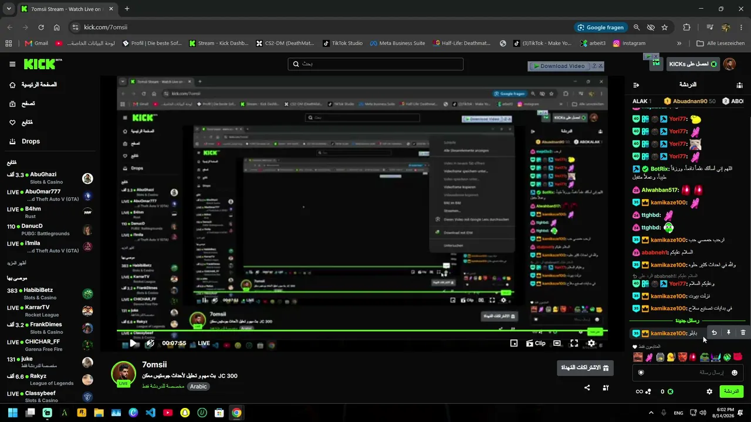Collapse the chat panel
Image resolution: width=751 pixels, height=422 pixels.
pyautogui.click(x=636, y=85)
